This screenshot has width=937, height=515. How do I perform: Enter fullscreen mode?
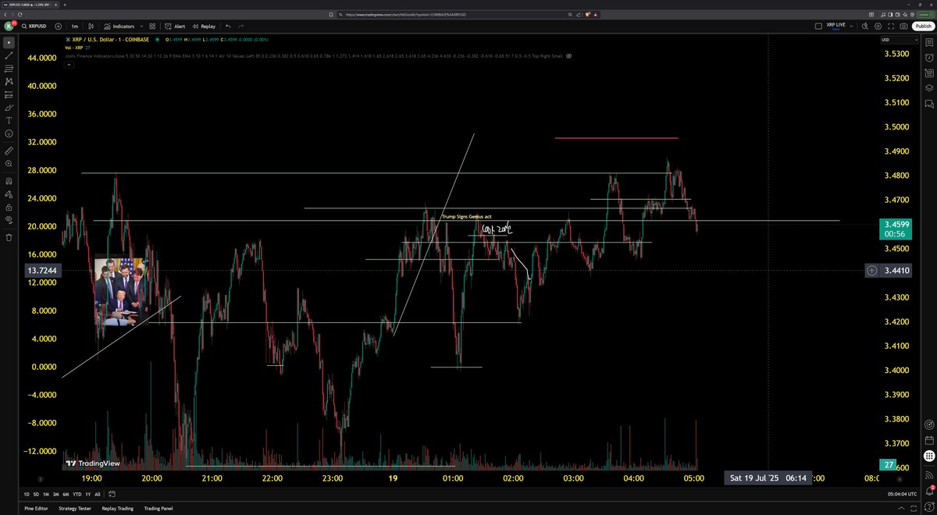(x=891, y=27)
